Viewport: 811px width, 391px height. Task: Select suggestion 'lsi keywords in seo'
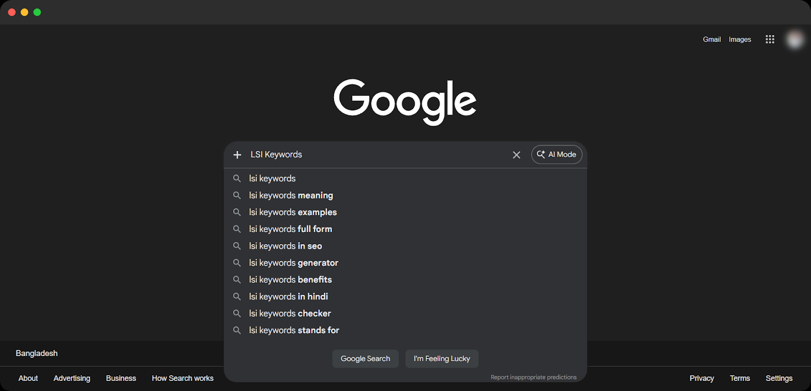coord(405,246)
